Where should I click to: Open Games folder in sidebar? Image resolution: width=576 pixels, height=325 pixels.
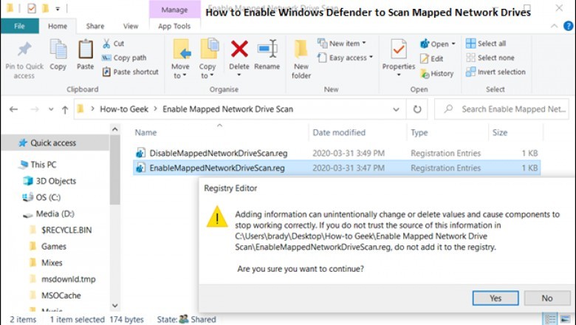(53, 247)
